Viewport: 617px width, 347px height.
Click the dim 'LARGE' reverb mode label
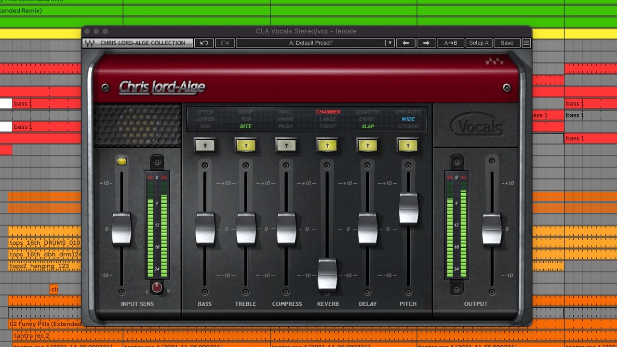point(328,119)
